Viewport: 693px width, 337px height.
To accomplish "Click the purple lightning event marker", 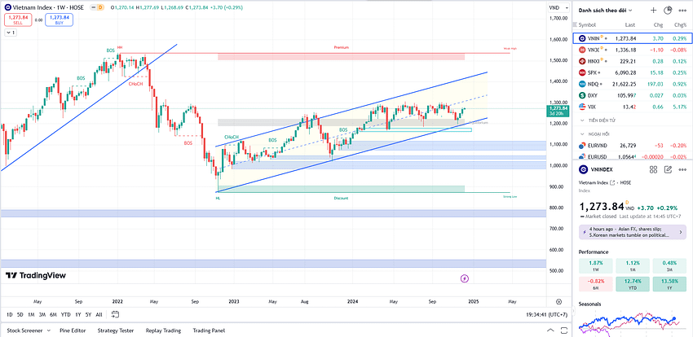I will [465, 278].
